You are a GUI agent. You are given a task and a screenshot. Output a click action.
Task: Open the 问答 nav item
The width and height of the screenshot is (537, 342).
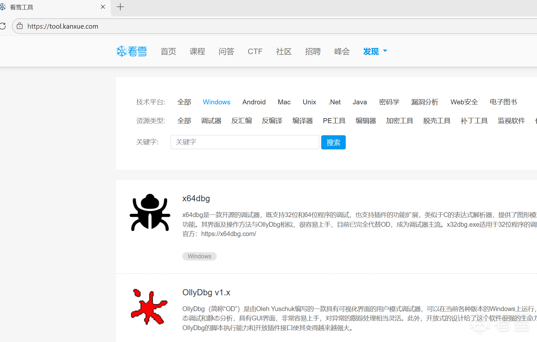[226, 51]
